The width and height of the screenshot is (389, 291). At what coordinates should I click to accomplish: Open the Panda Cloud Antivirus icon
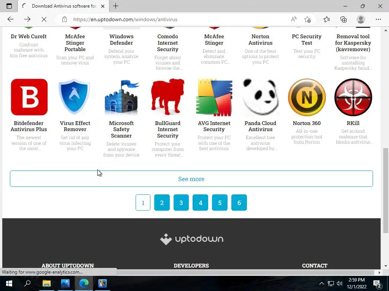260,97
